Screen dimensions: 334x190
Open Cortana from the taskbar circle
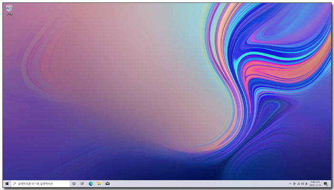tap(73, 184)
